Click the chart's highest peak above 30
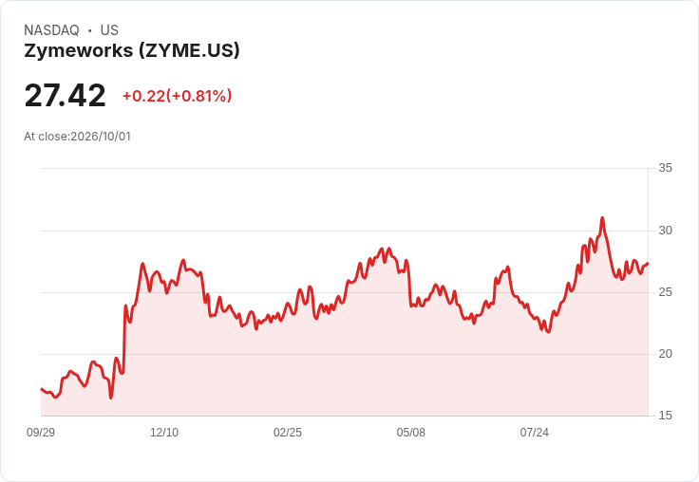 [x=602, y=218]
